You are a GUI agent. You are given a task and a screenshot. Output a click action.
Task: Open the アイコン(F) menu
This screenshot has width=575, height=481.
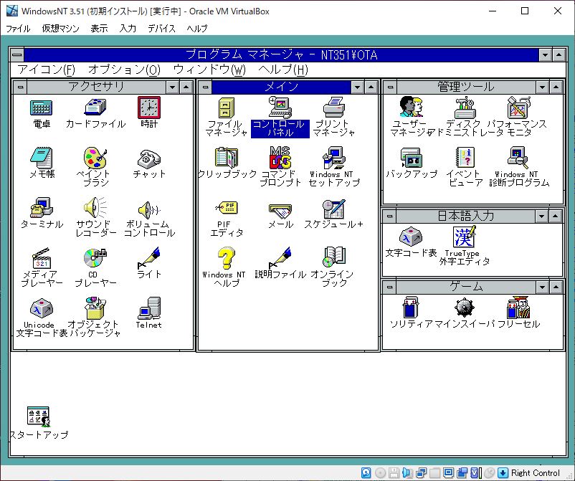point(46,70)
